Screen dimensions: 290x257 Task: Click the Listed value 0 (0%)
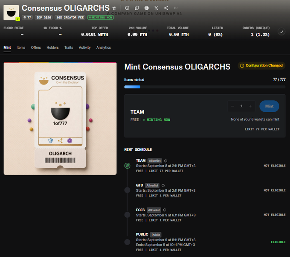(x=215, y=35)
